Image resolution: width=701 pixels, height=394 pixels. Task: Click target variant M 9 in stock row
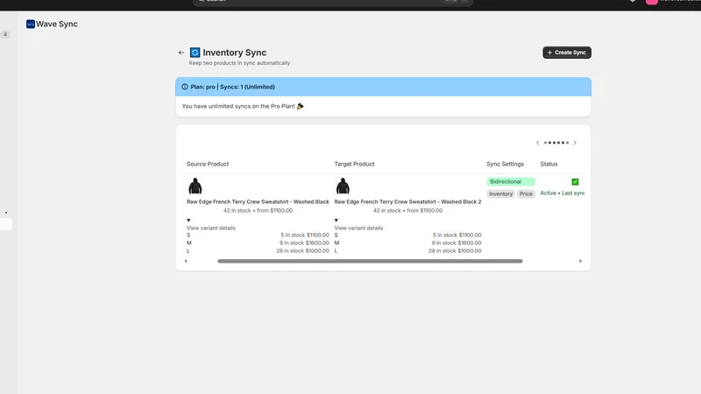click(407, 243)
